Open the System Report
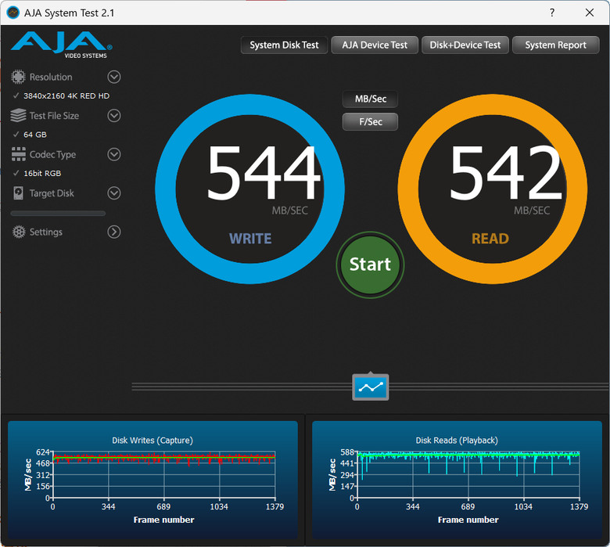The image size is (610, 547). pyautogui.click(x=555, y=45)
